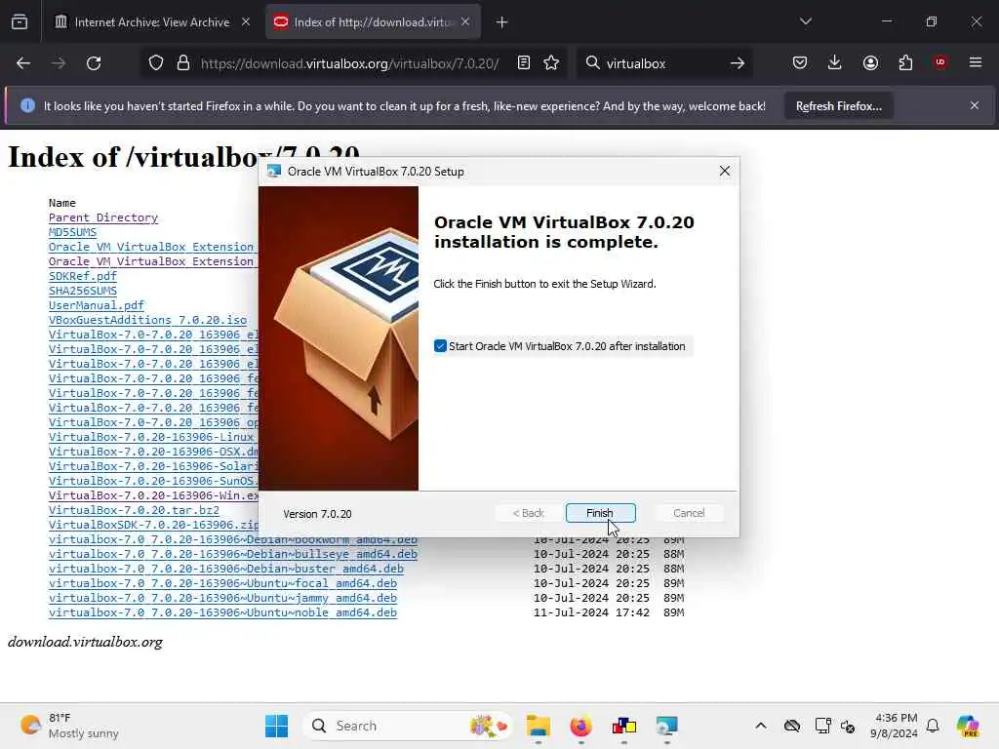The width and height of the screenshot is (999, 749).
Task: Download the Debian buster amd64.deb package
Action: click(x=226, y=569)
